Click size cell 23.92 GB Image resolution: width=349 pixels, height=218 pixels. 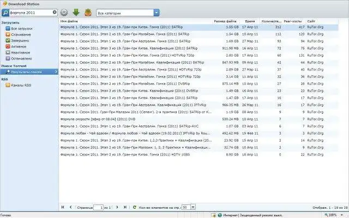[x=232, y=141]
